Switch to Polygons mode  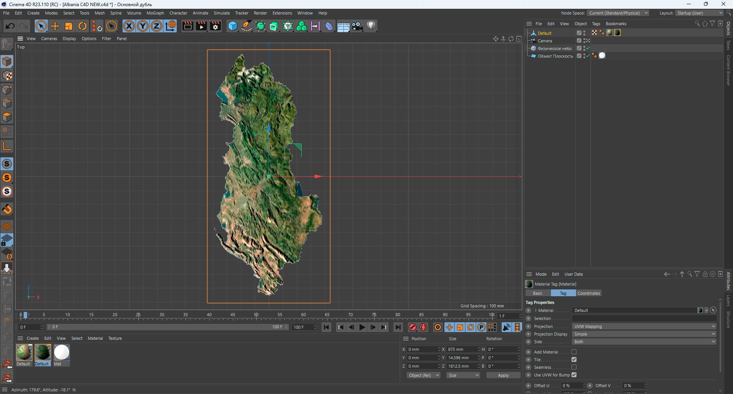point(7,117)
